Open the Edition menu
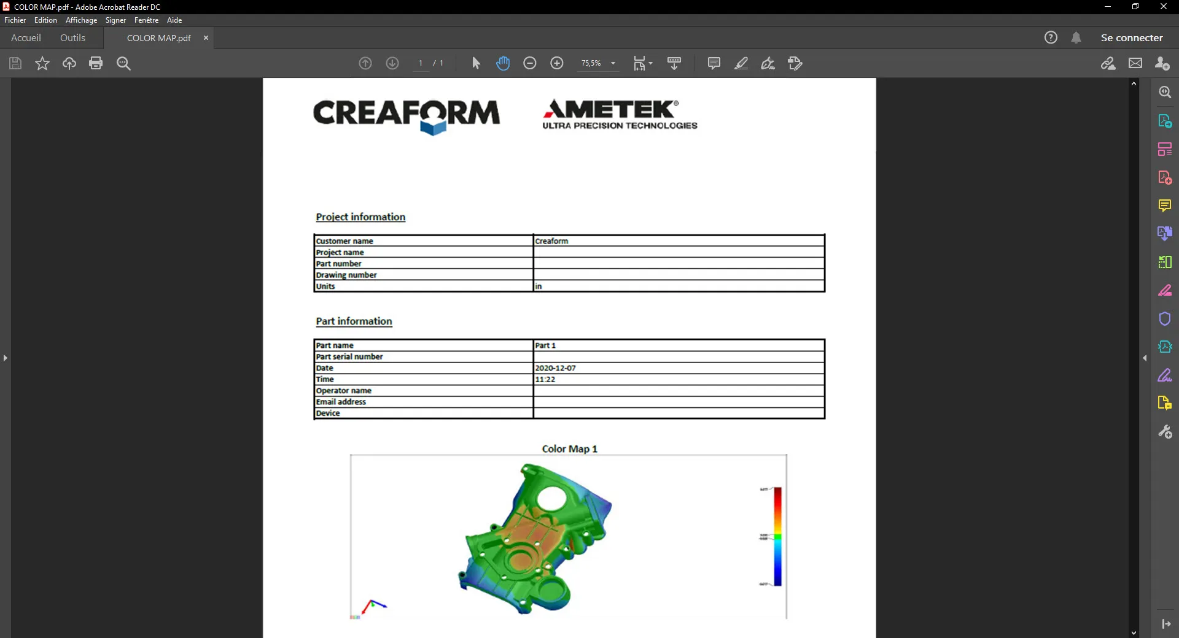 (x=45, y=20)
